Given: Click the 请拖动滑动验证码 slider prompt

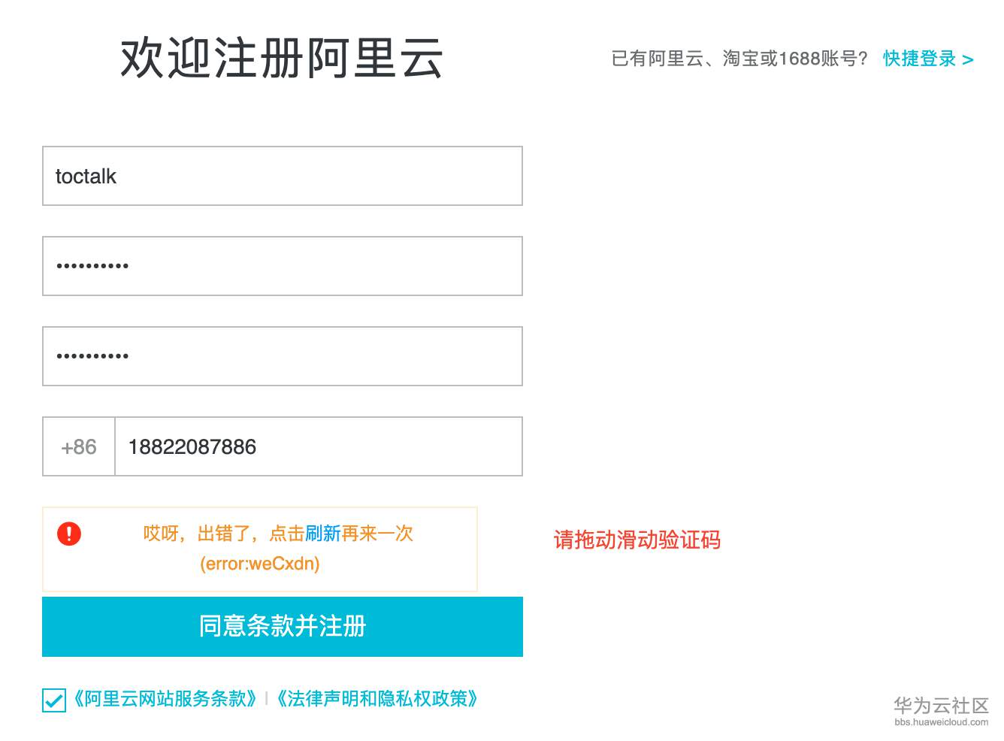Looking at the screenshot, I should click(637, 540).
